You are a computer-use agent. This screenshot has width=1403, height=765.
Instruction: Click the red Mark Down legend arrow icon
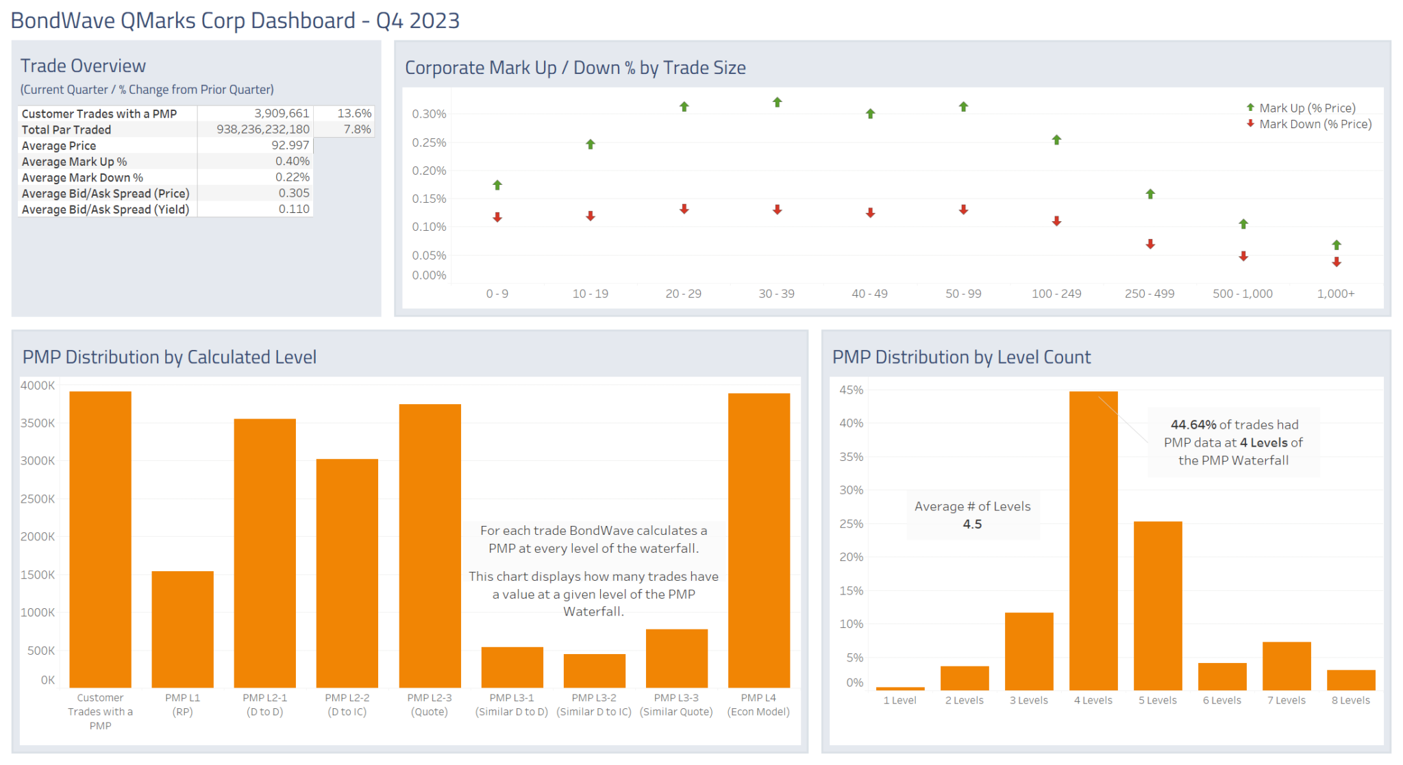click(x=1249, y=124)
